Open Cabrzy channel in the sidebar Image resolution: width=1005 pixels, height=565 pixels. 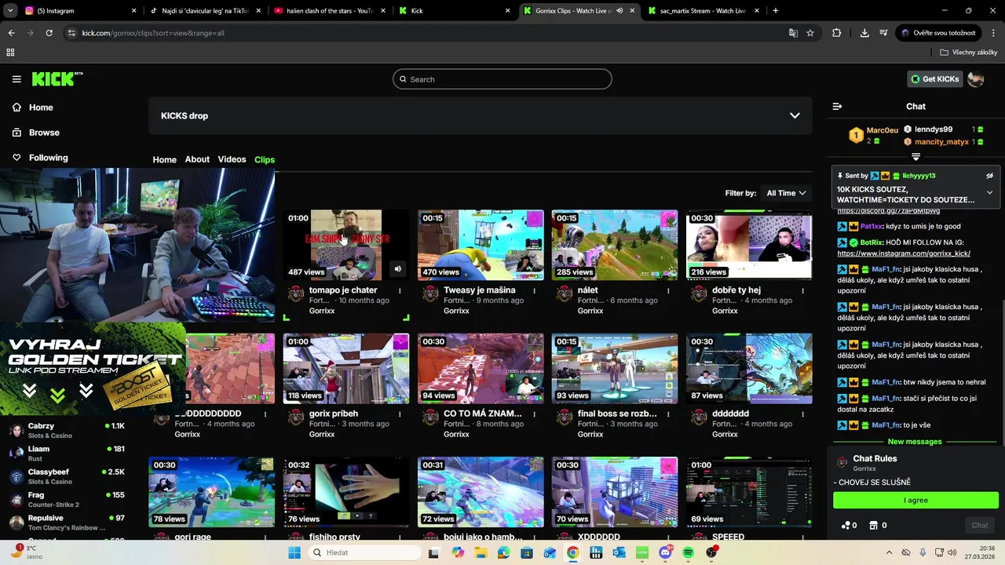point(67,430)
